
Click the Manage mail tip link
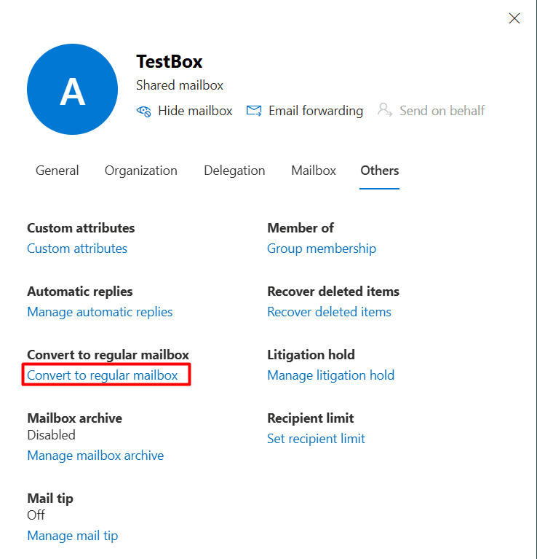point(73,536)
